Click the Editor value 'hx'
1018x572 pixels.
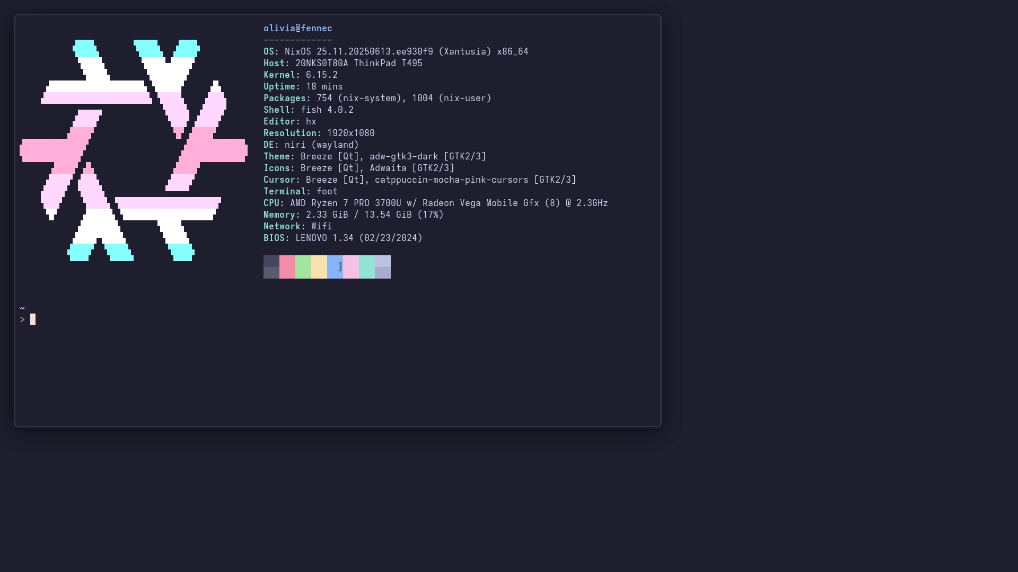click(311, 122)
